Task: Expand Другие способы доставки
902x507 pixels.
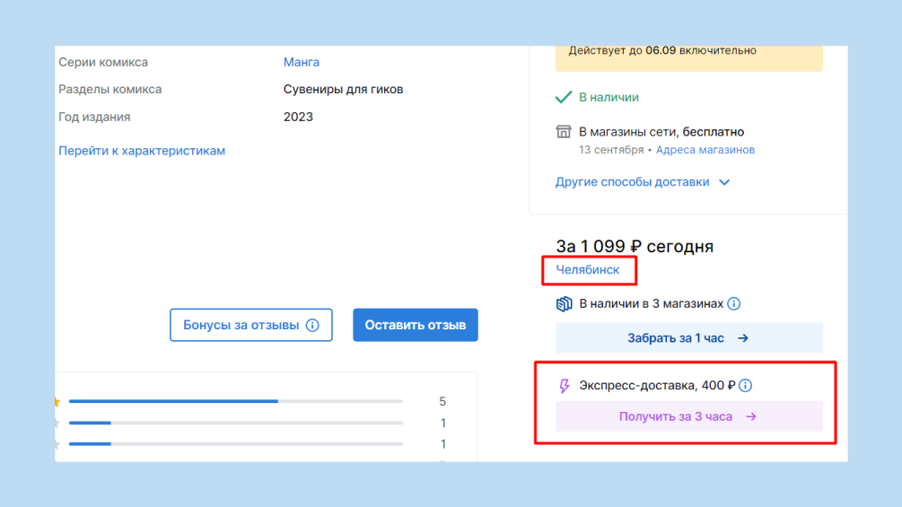Action: click(x=643, y=182)
